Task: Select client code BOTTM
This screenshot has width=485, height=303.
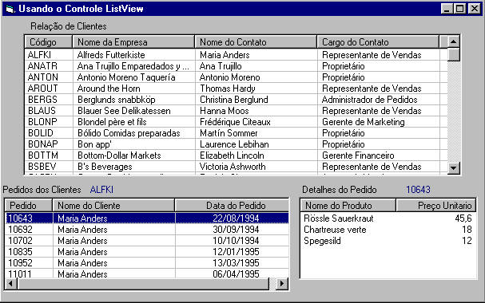Action: pos(43,155)
